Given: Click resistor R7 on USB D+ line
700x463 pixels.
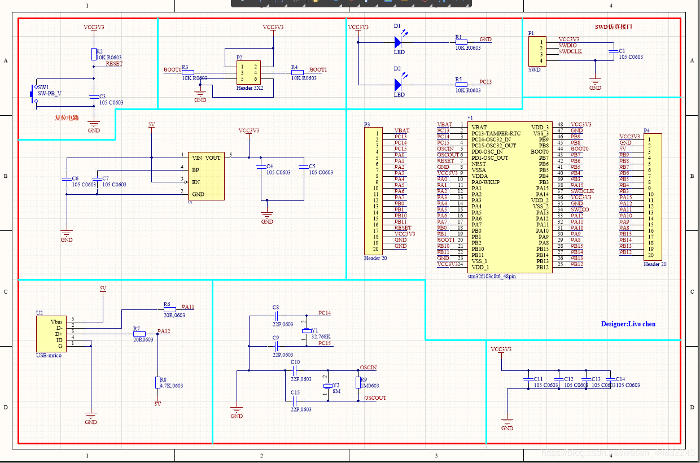Looking at the screenshot, I should [x=139, y=334].
